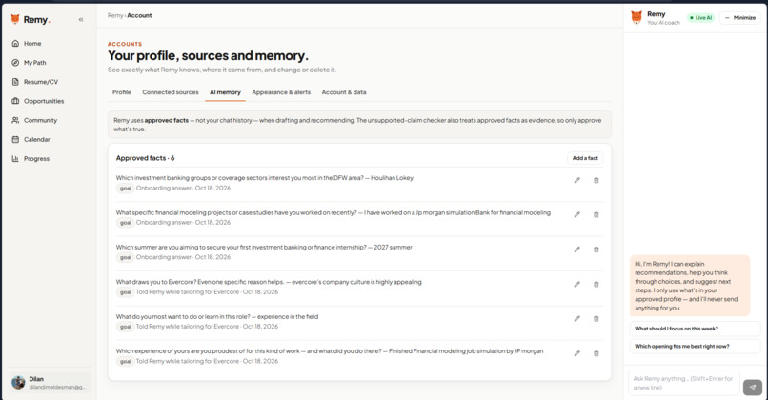Click the Community people icon

[x=15, y=120]
